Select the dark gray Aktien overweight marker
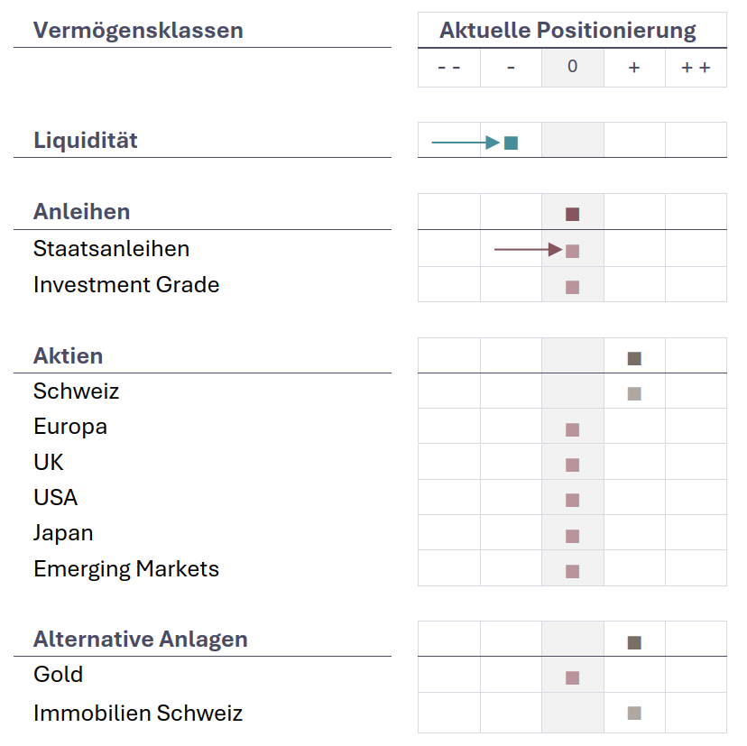Image resolution: width=747 pixels, height=746 pixels. click(x=634, y=358)
